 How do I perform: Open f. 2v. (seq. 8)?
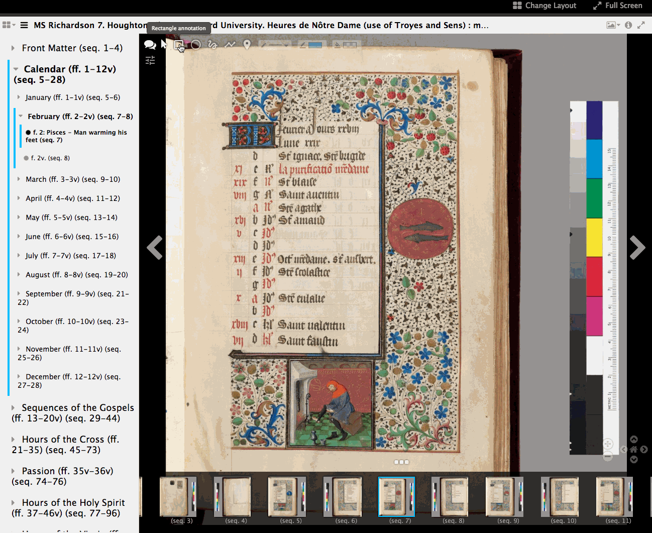click(x=47, y=158)
